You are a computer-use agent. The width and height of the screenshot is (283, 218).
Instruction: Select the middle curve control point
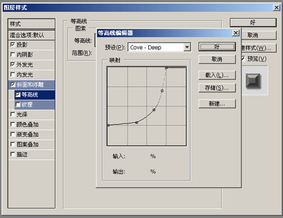tap(154, 110)
